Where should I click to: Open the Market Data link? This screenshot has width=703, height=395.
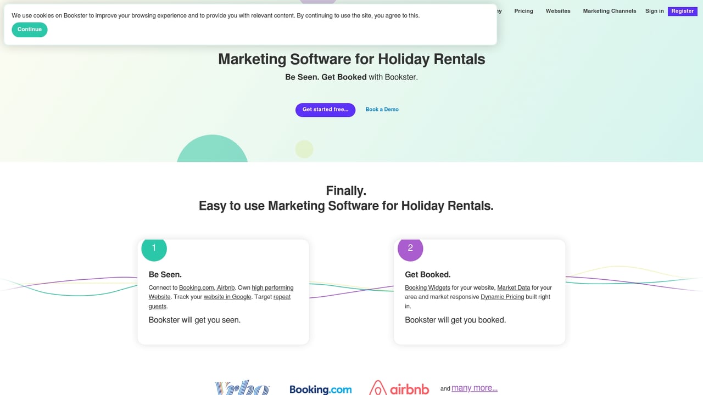tap(513, 287)
